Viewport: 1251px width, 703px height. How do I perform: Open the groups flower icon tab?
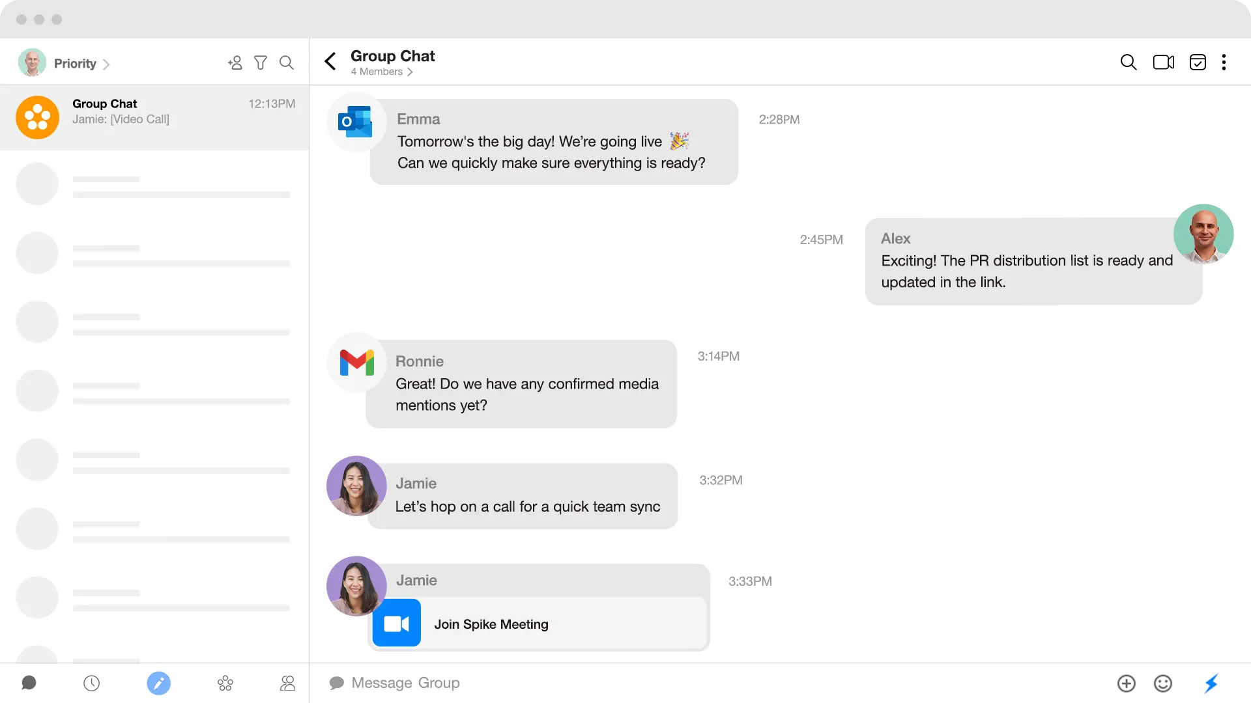(225, 683)
